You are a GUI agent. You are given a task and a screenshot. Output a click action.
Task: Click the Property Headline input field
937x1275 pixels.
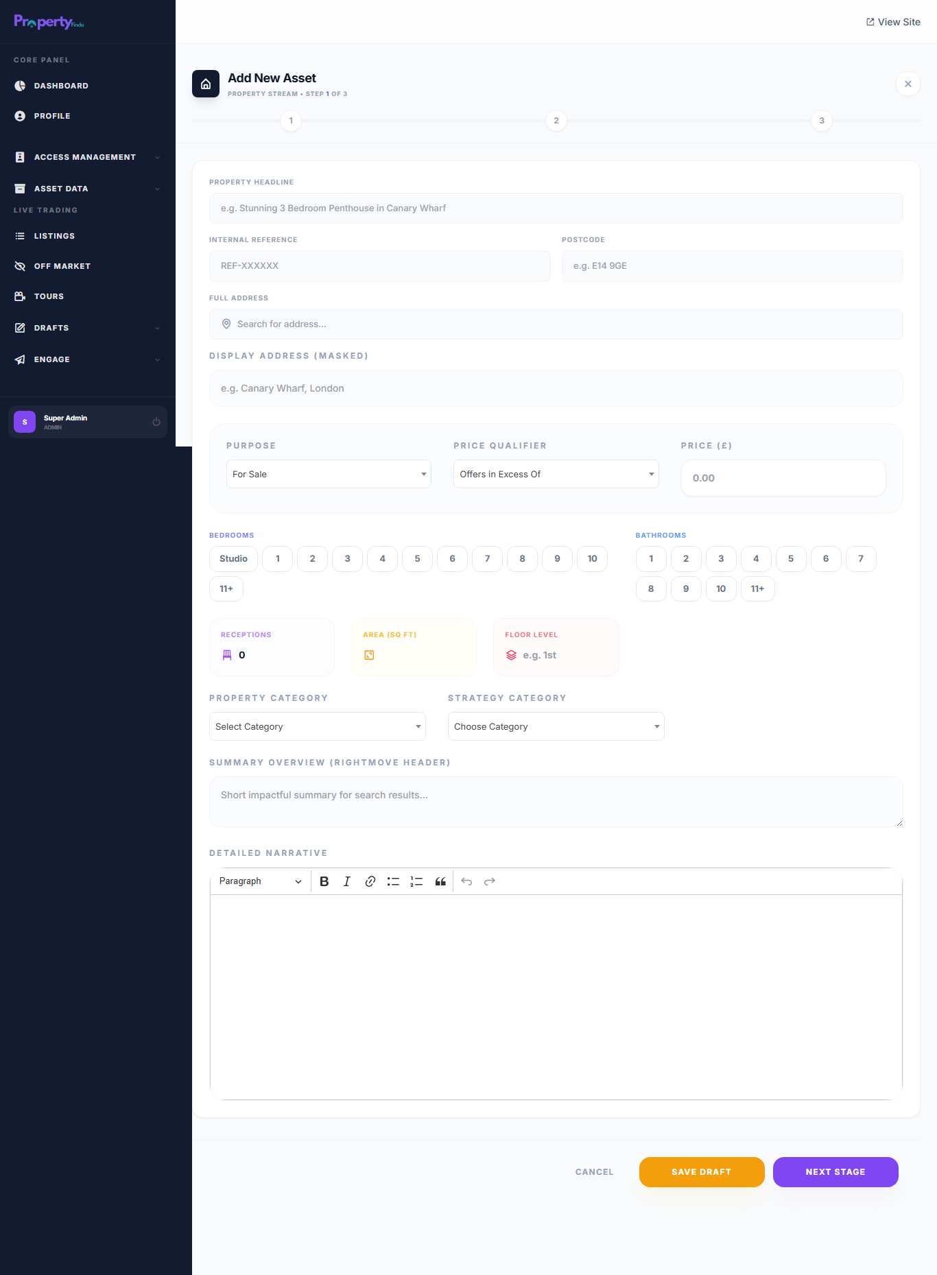556,208
